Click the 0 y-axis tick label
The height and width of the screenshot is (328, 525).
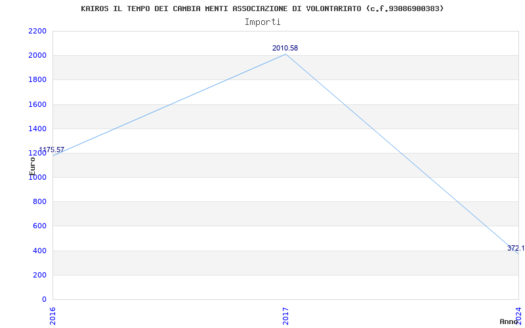(44, 299)
